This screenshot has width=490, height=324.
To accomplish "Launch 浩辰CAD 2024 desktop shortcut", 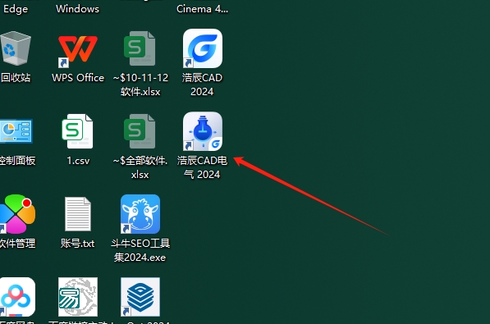I will [x=203, y=48].
